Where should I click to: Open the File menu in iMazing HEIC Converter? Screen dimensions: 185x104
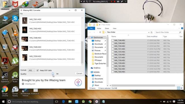pos(21,14)
